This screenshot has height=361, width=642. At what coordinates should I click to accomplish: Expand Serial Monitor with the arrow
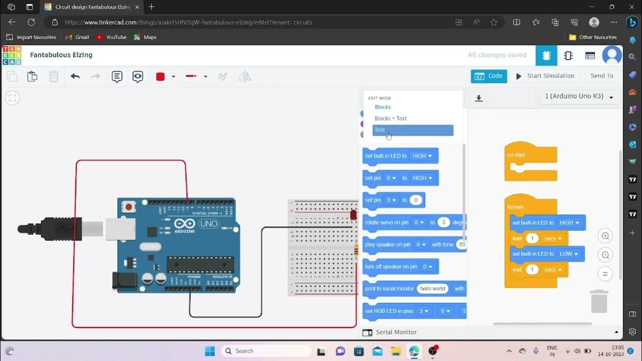pos(616,332)
